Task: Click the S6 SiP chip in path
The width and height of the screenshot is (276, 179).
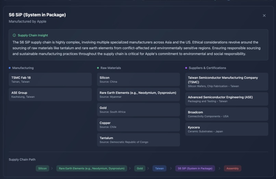Action: (x=195, y=168)
